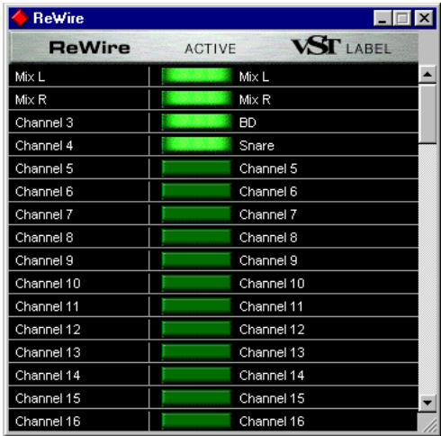Activate Channel 11 ReWire channel

(x=196, y=306)
